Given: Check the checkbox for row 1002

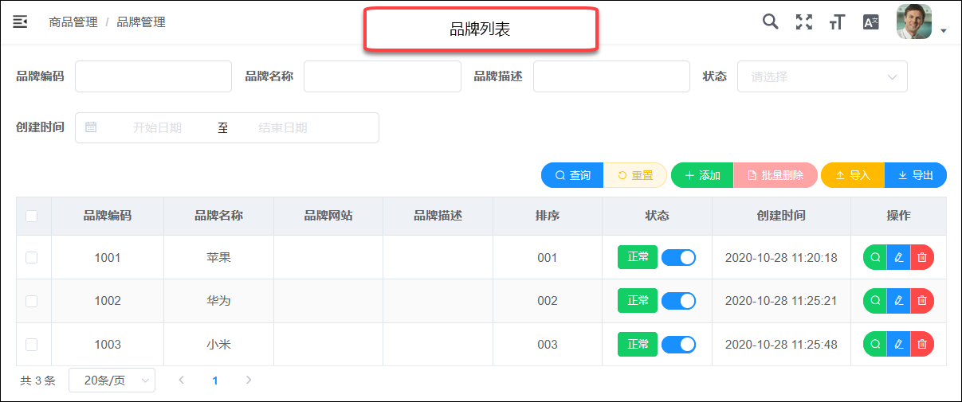Looking at the screenshot, I should [32, 301].
